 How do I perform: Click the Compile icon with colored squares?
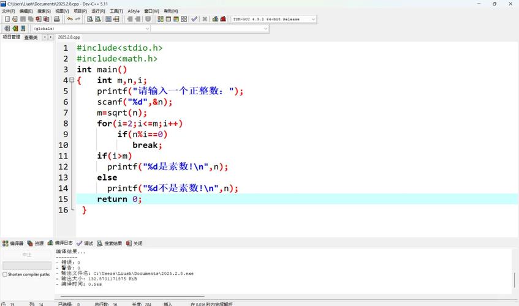pos(160,19)
